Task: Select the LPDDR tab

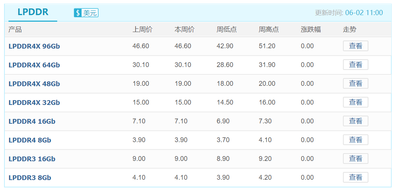Action: tap(33, 12)
